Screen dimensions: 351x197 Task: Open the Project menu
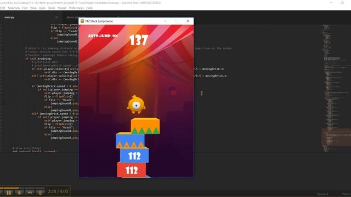(62, 8)
